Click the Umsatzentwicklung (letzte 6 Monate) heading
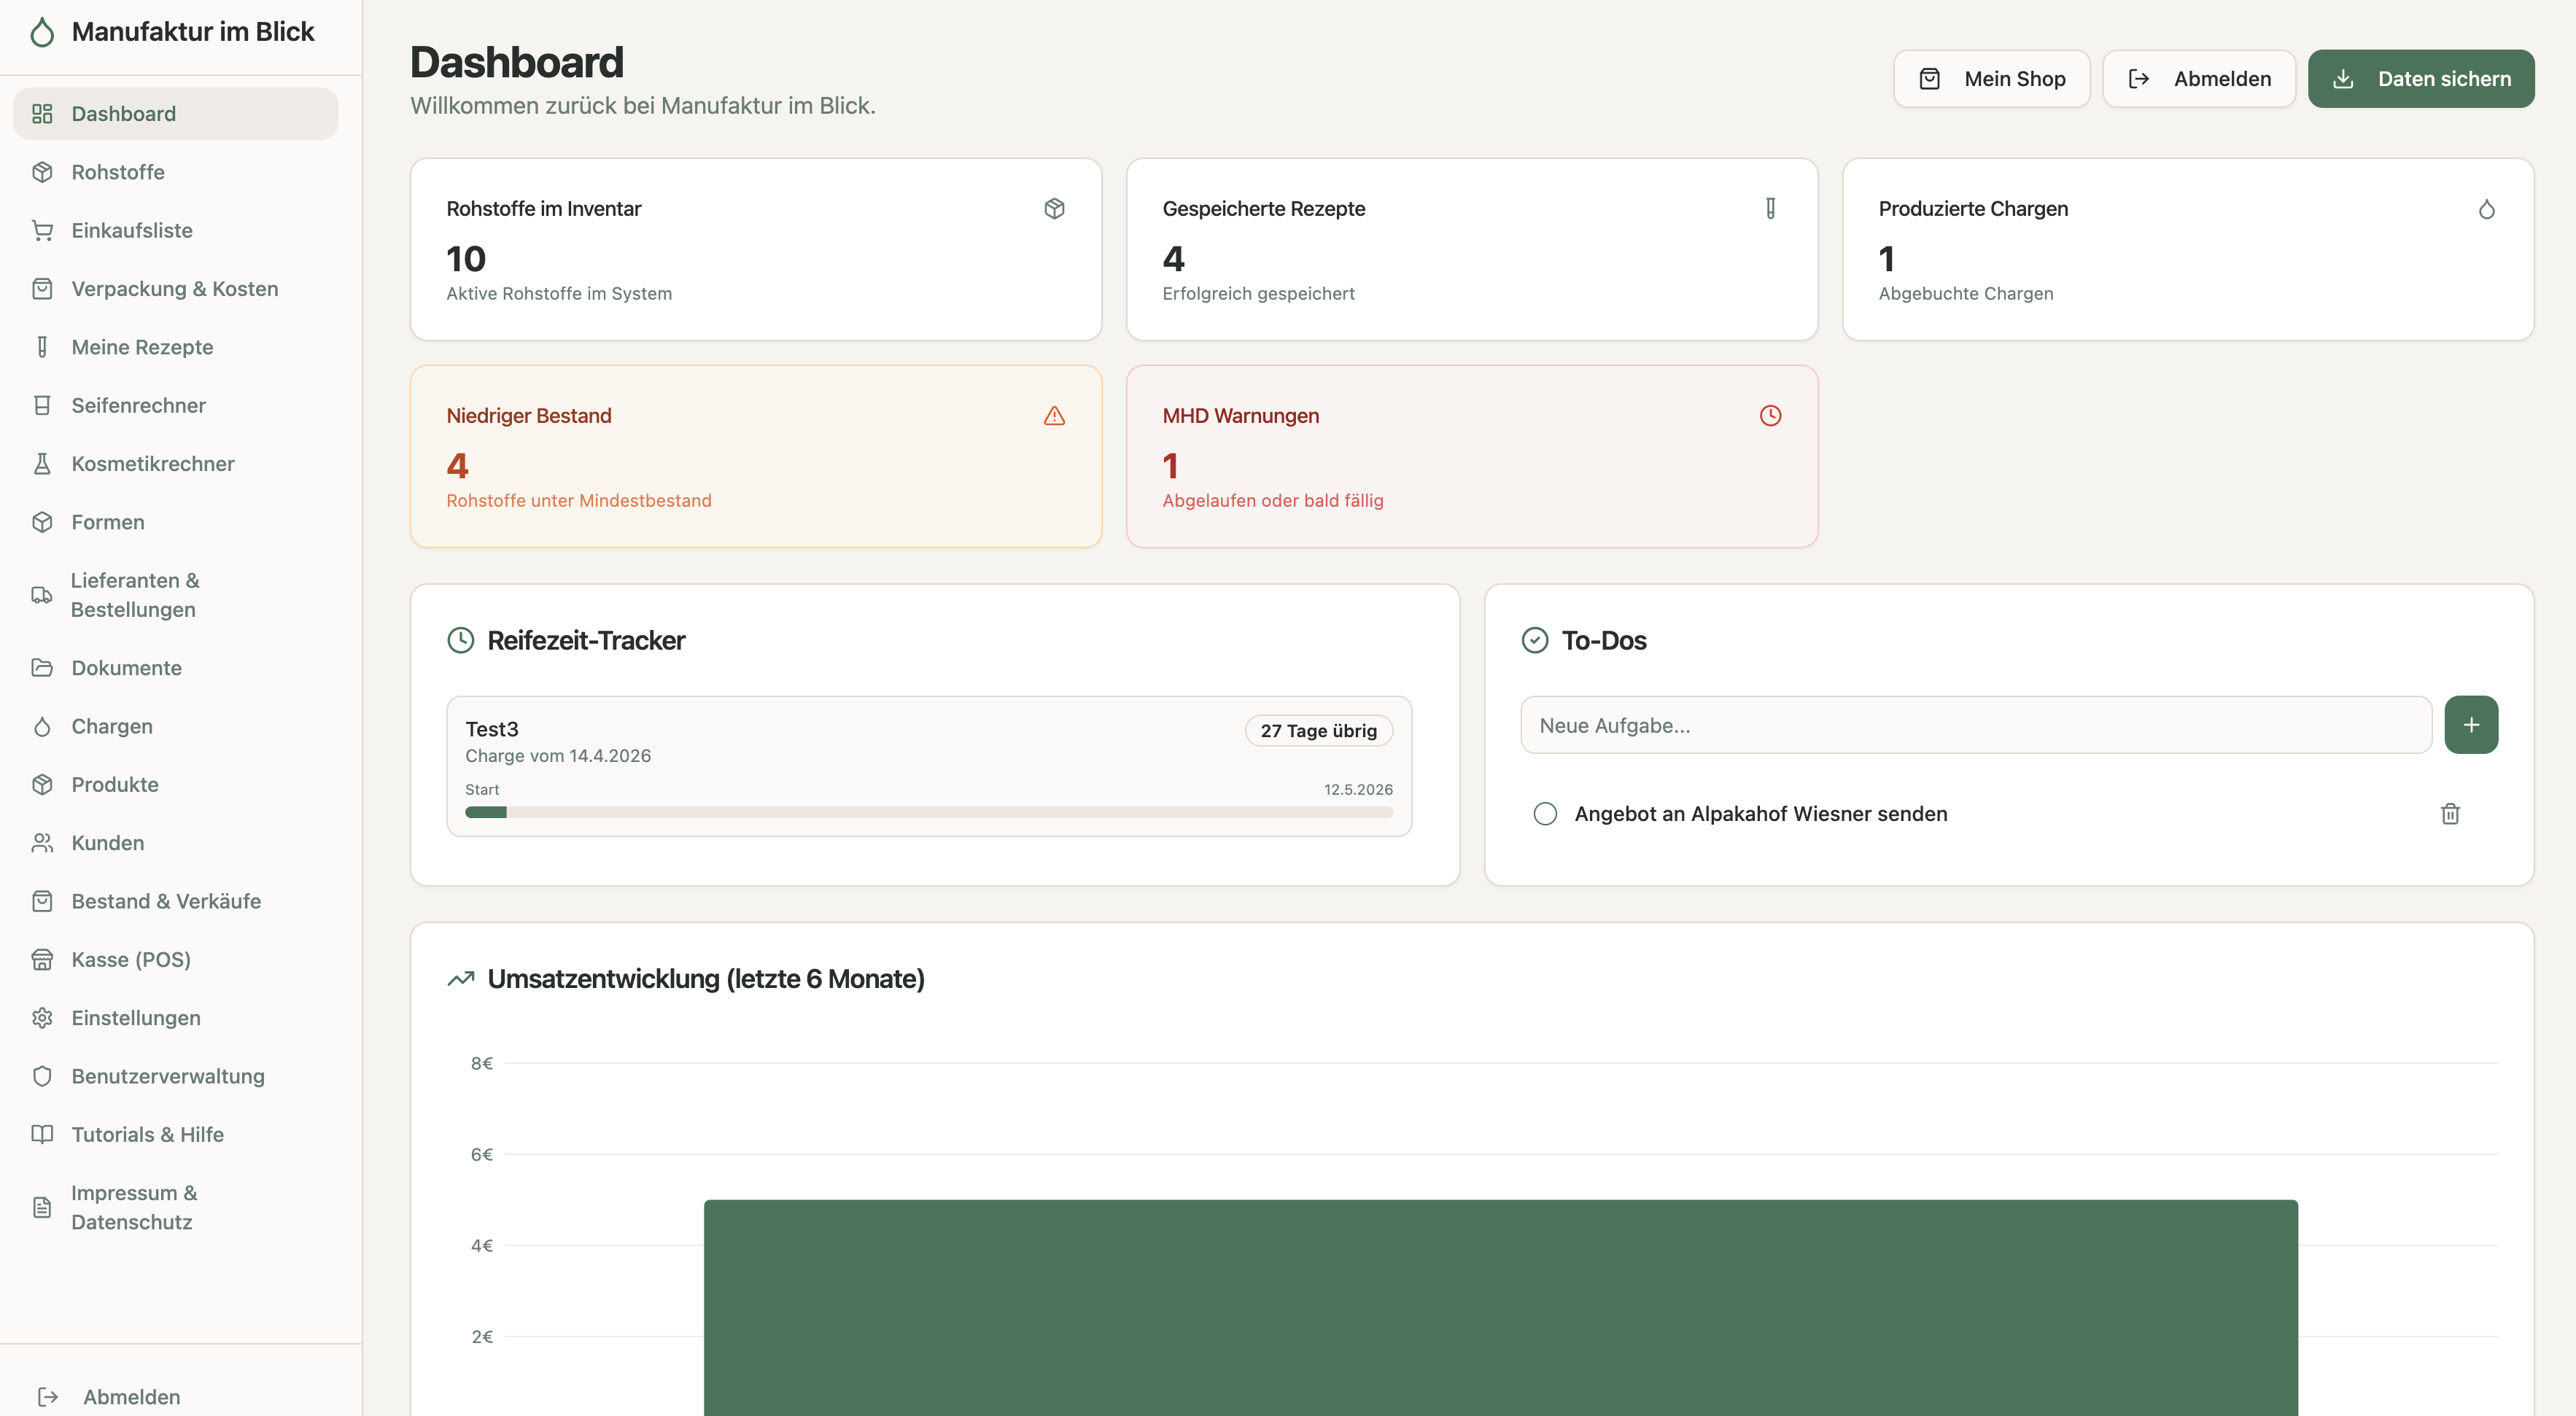This screenshot has width=2576, height=1416. 706,979
